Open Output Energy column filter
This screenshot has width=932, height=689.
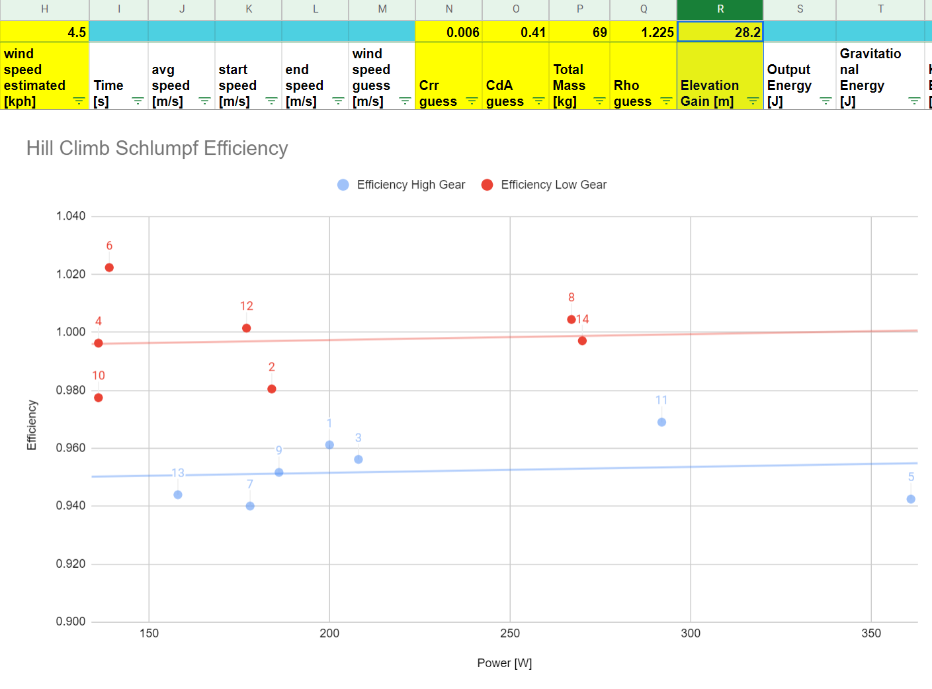[x=826, y=101]
